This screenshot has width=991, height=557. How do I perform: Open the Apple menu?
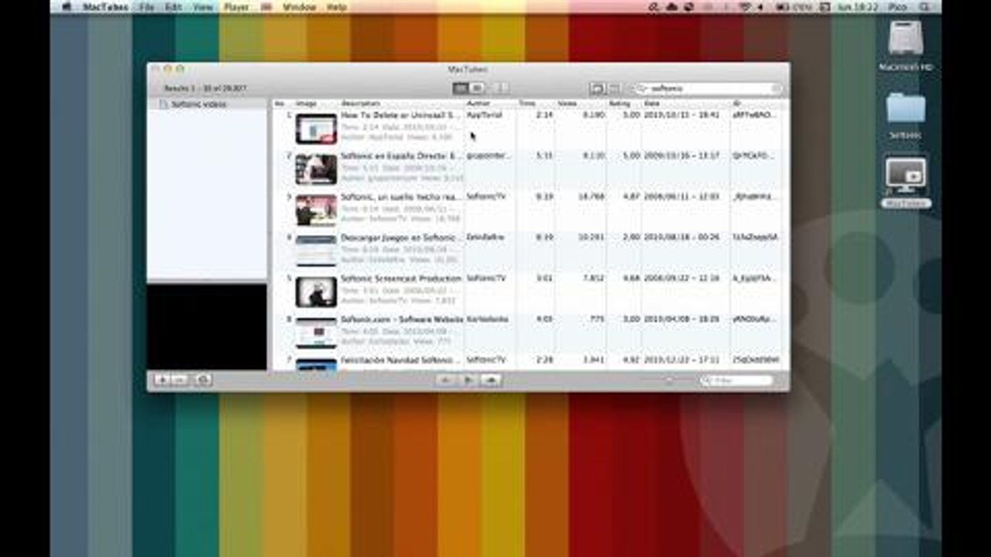point(66,7)
